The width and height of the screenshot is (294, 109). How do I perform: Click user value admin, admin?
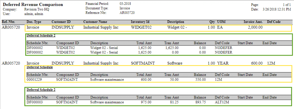point(34,14)
